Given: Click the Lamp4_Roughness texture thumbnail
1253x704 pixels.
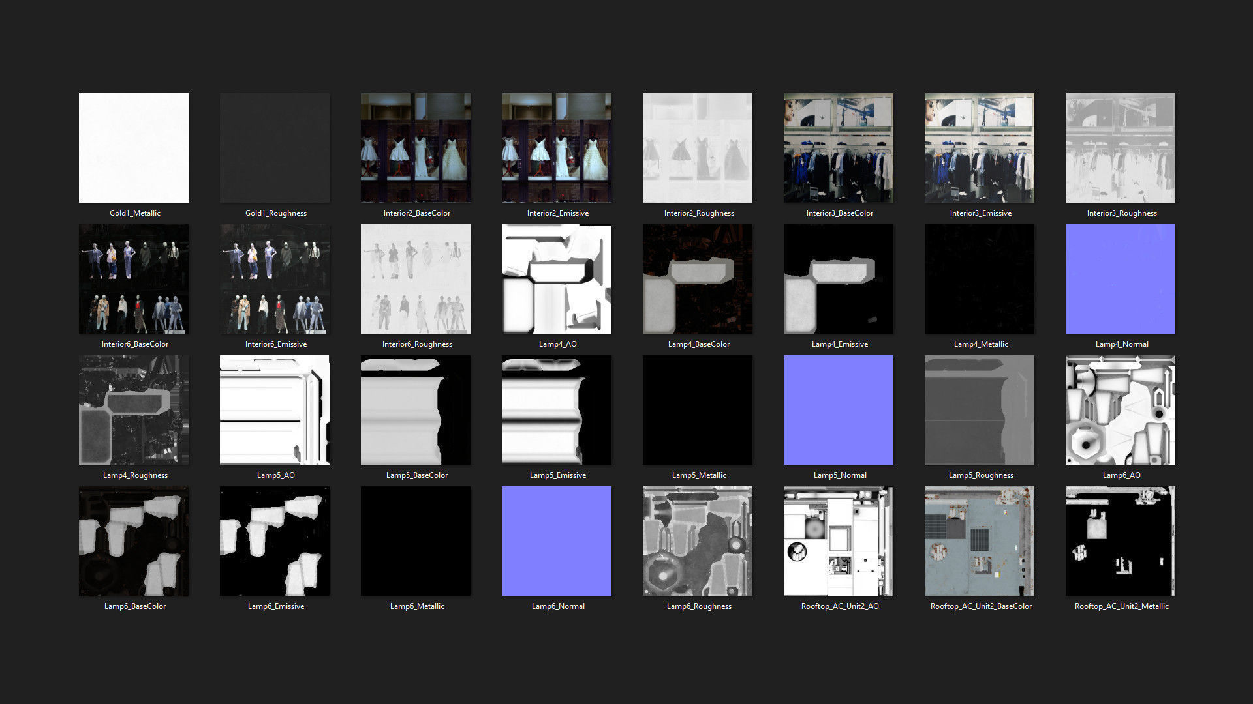Looking at the screenshot, I should (134, 410).
